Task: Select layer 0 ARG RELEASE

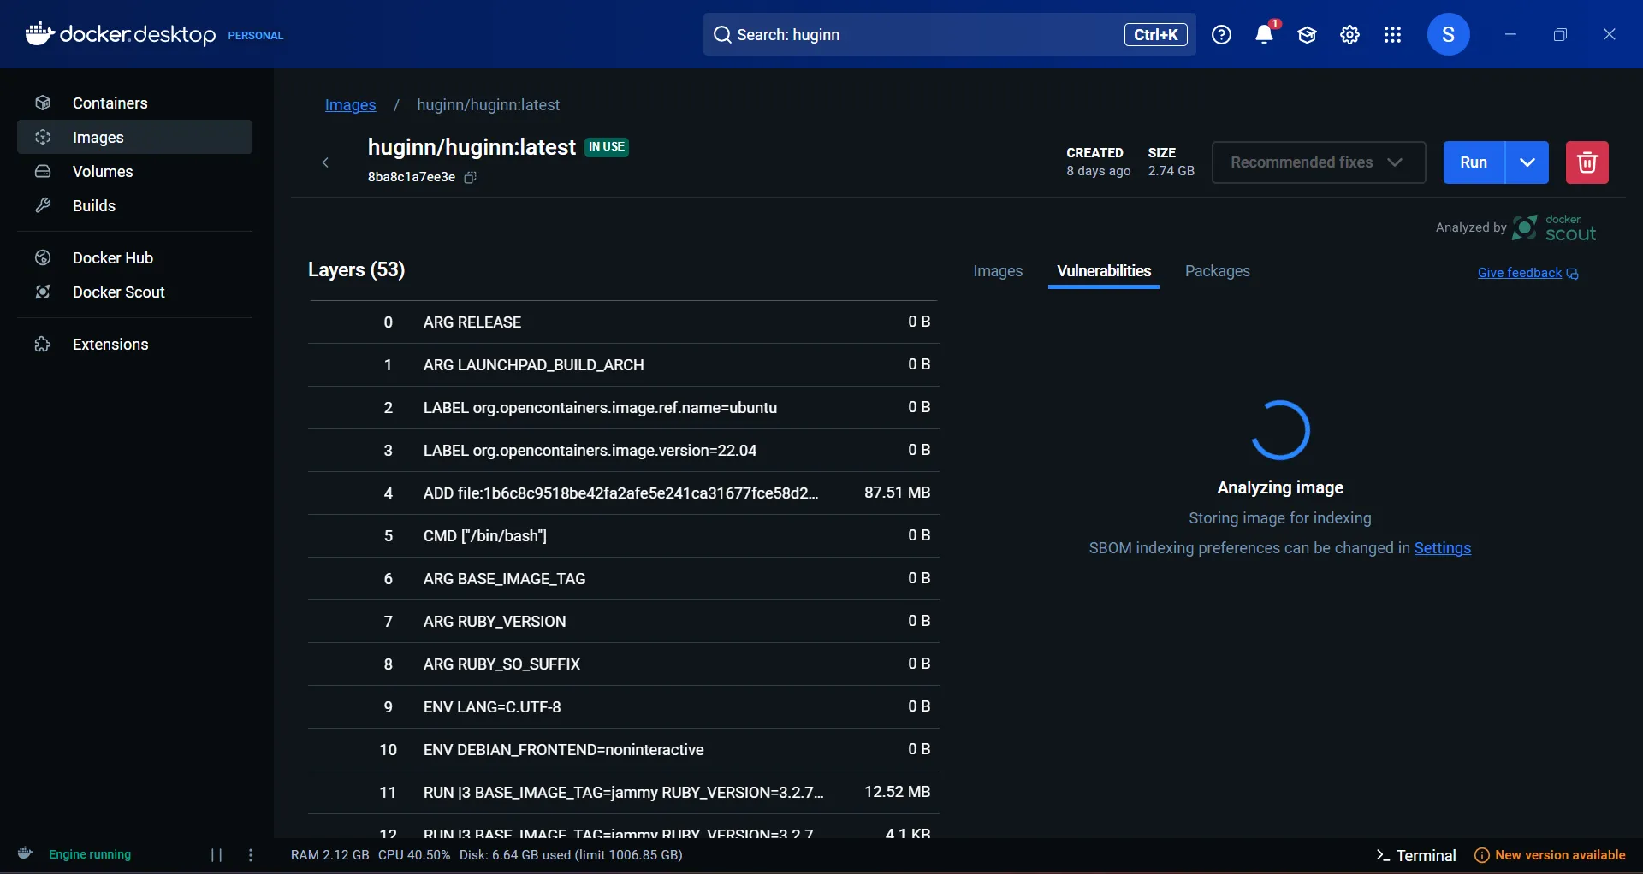Action: click(x=623, y=322)
